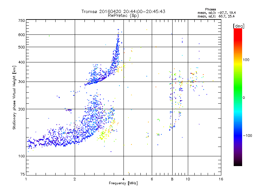260x195 pixels.
Task: Click the phase colorbar
Action: (238, 97)
